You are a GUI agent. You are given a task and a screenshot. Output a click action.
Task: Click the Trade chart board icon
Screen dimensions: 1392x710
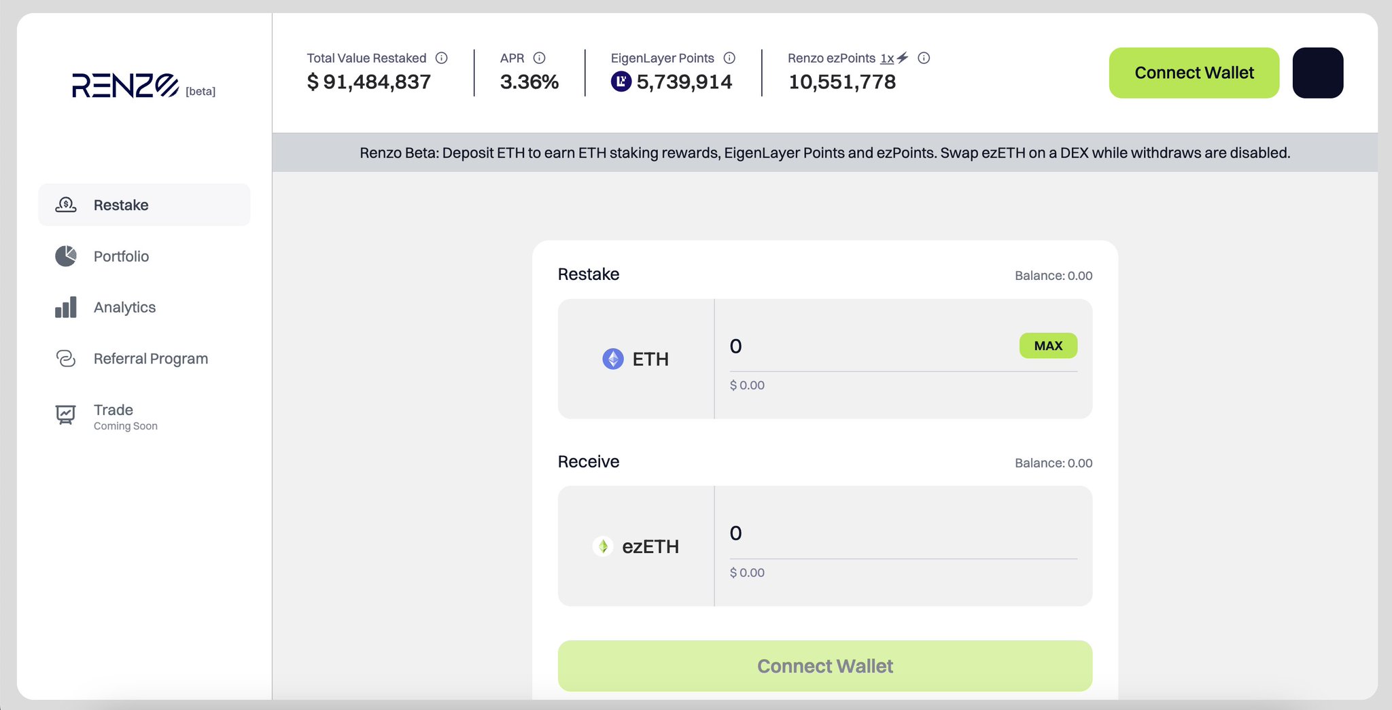tap(65, 414)
